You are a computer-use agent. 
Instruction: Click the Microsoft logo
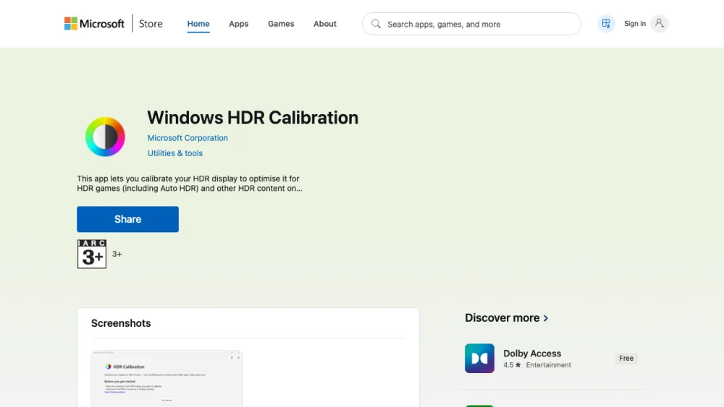(x=94, y=24)
